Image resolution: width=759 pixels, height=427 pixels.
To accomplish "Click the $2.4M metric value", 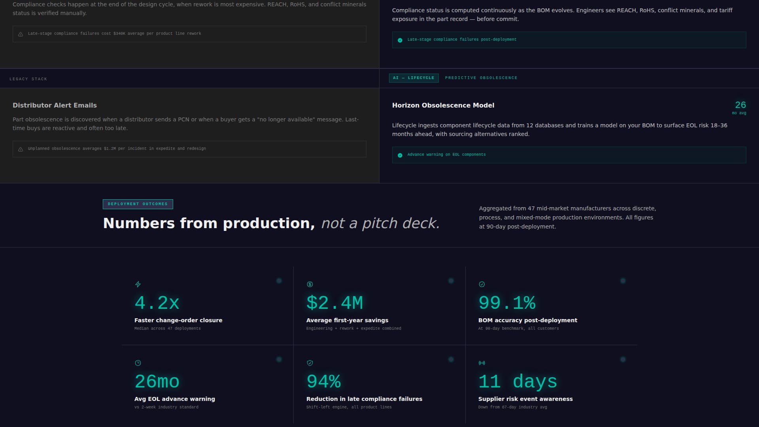I will 334,303.
